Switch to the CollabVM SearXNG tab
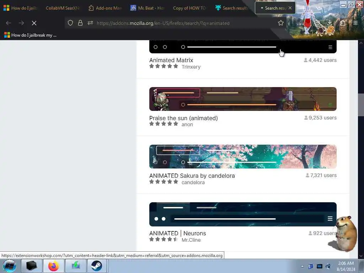Screen dimensions: 364x273 coord(63,8)
